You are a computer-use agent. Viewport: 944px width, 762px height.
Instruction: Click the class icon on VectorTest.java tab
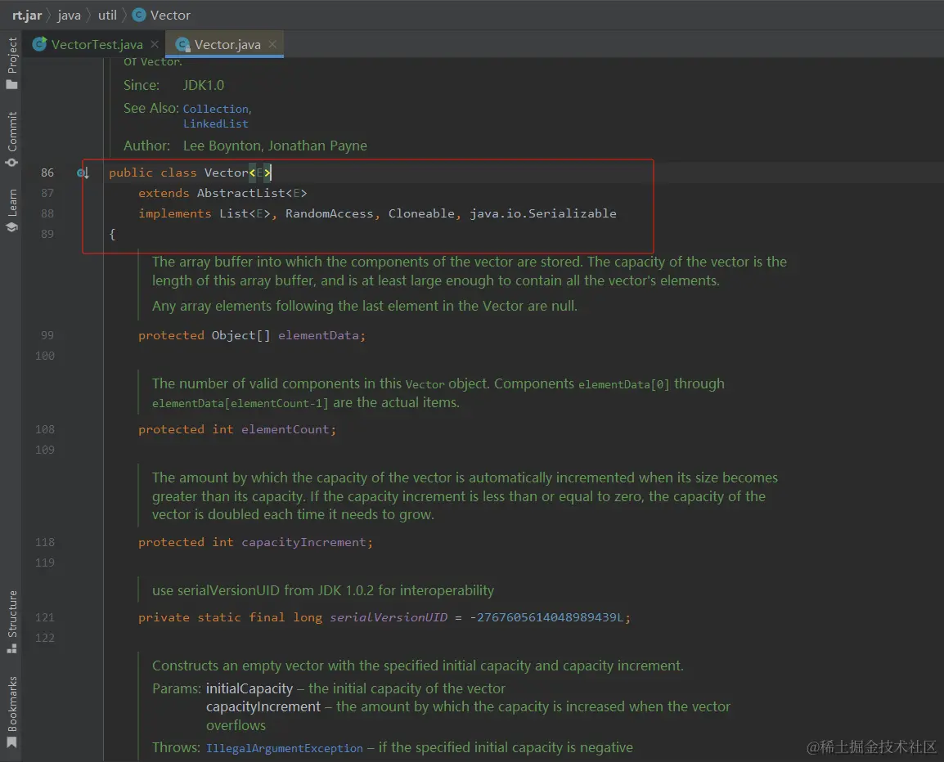coord(40,44)
